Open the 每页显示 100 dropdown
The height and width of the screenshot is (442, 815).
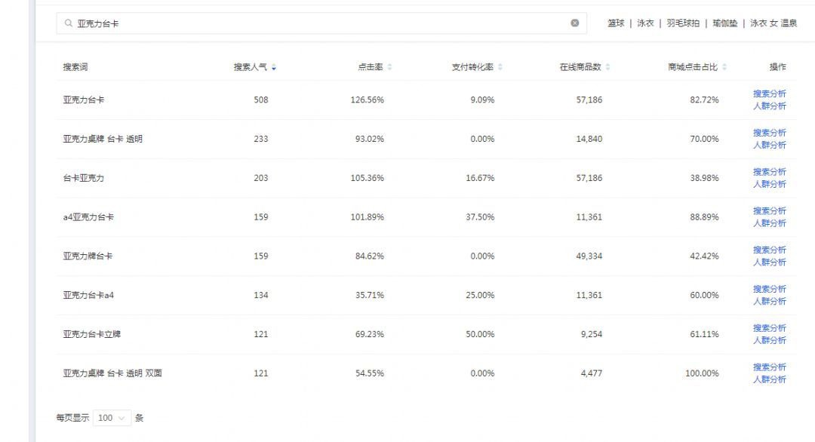(112, 418)
